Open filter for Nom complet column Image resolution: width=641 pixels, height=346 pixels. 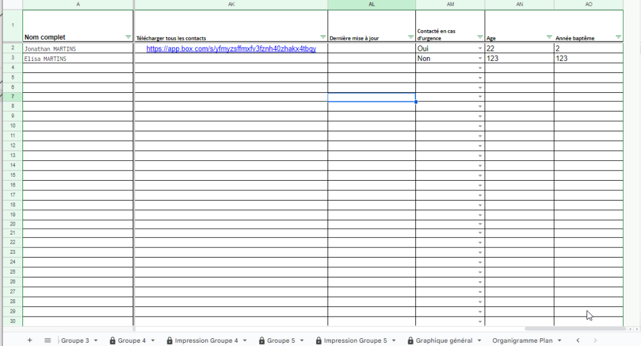128,37
